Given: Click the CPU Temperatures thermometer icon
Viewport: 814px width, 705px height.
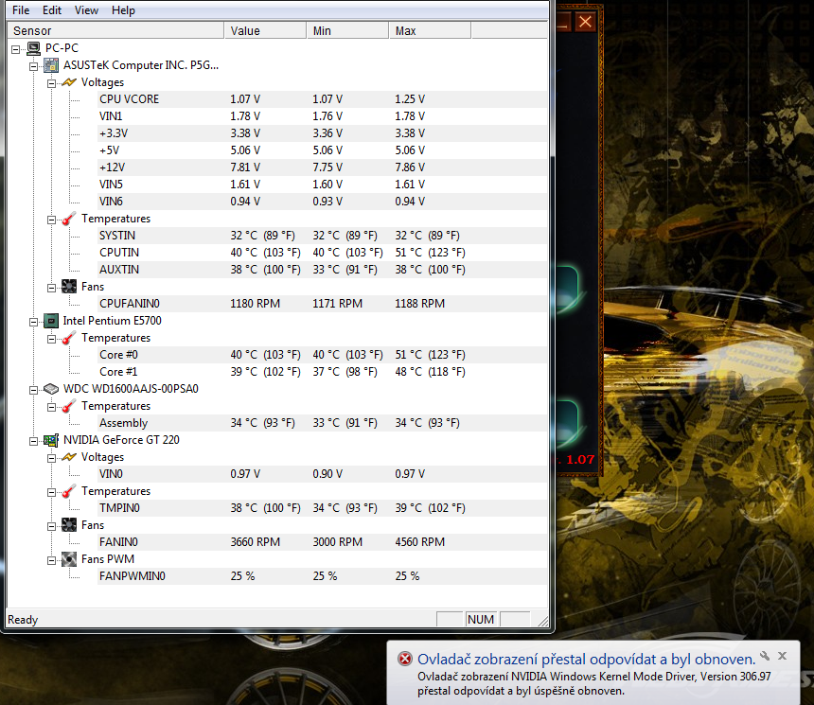Looking at the screenshot, I should [69, 338].
